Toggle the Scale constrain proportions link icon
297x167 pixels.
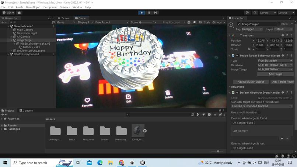[249, 49]
